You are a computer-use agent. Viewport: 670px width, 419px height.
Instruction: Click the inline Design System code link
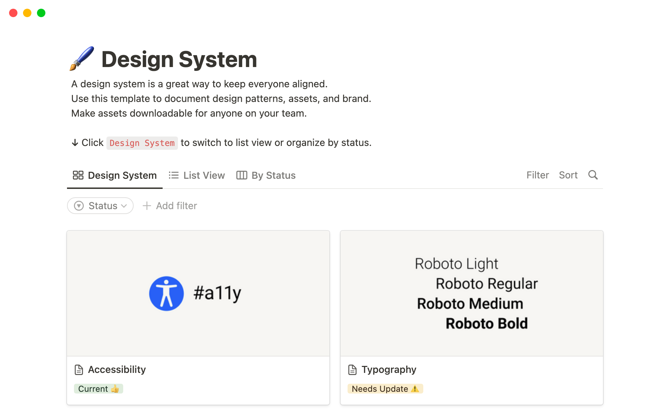[142, 143]
